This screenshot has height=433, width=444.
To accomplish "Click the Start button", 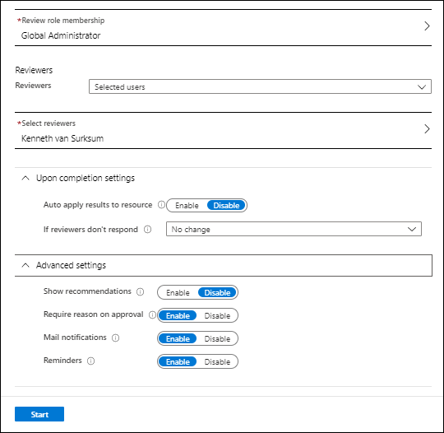I will click(x=39, y=414).
